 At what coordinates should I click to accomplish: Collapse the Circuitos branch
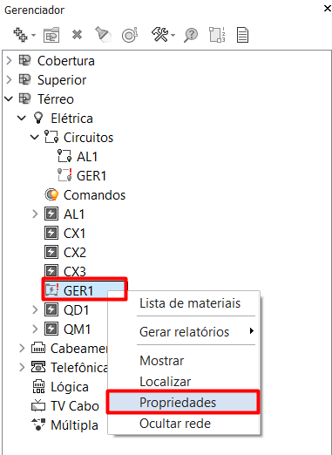point(35,138)
